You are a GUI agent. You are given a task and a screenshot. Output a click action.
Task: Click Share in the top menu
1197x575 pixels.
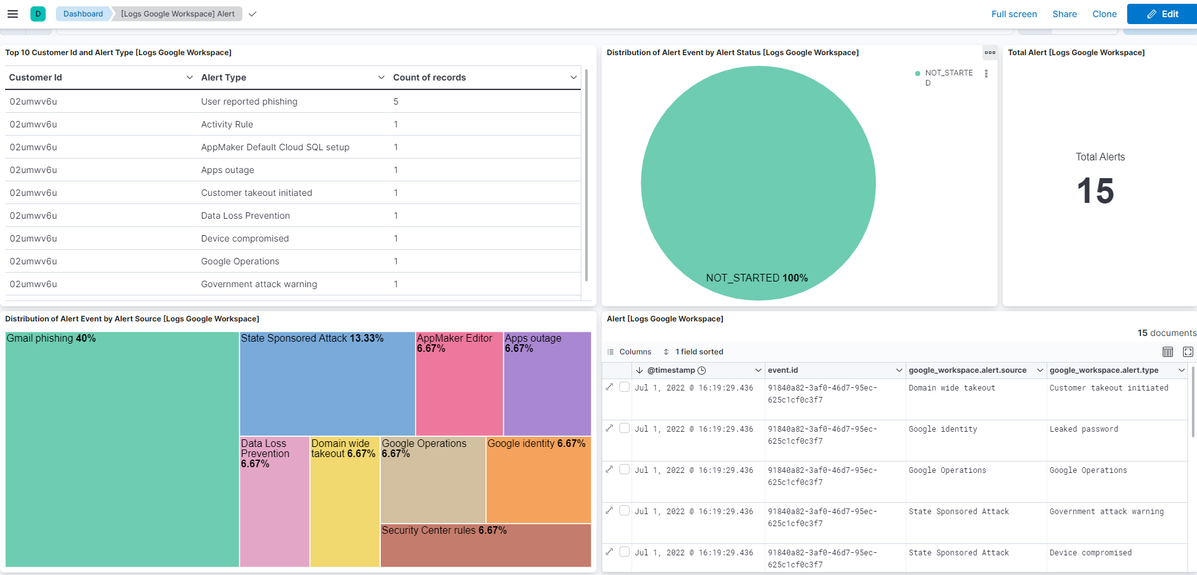point(1064,14)
